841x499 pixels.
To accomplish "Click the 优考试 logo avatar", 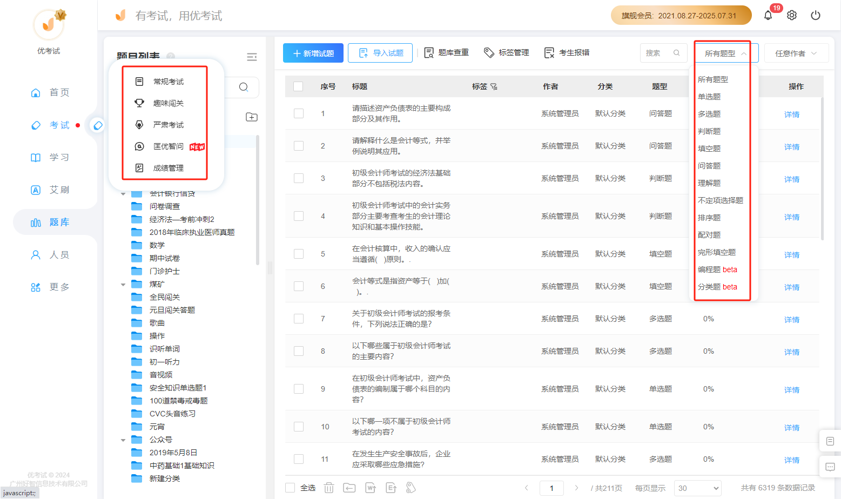I will [x=49, y=24].
